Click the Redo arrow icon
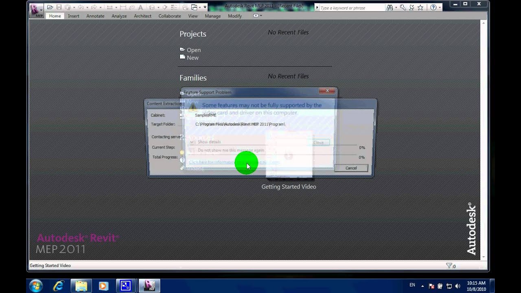 94,7
